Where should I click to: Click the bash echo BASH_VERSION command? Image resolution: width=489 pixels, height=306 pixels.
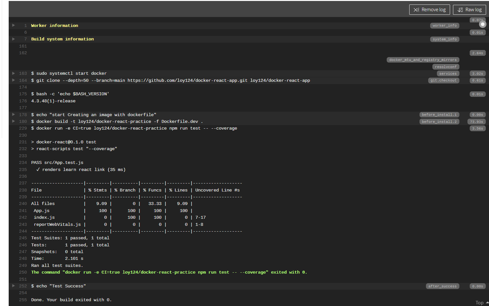coord(70,94)
